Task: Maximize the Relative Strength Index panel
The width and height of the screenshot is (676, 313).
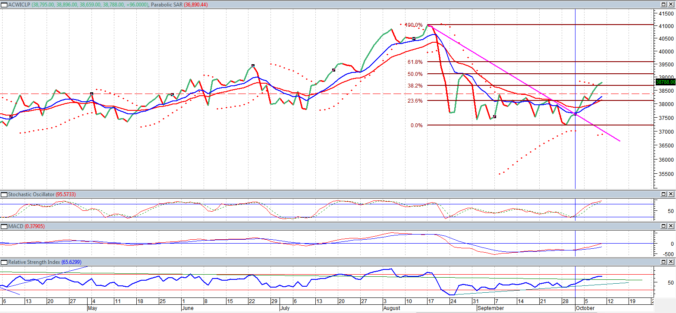Action: pyautogui.click(x=664, y=262)
